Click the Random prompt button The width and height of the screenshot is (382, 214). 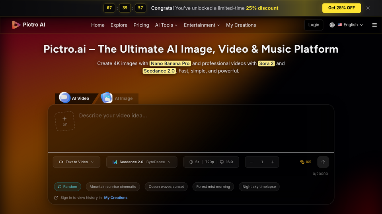click(x=68, y=187)
